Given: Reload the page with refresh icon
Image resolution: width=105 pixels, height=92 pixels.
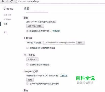Looking at the screenshot, I should click(x=11, y=1).
